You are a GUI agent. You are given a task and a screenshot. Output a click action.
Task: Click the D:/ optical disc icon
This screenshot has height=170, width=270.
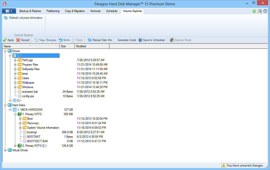pos(15,101)
